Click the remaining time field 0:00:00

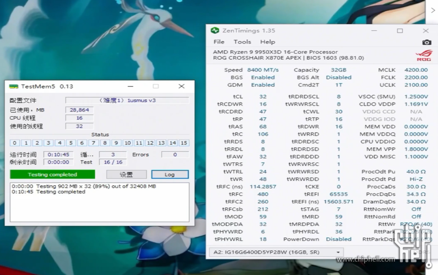coord(58,162)
